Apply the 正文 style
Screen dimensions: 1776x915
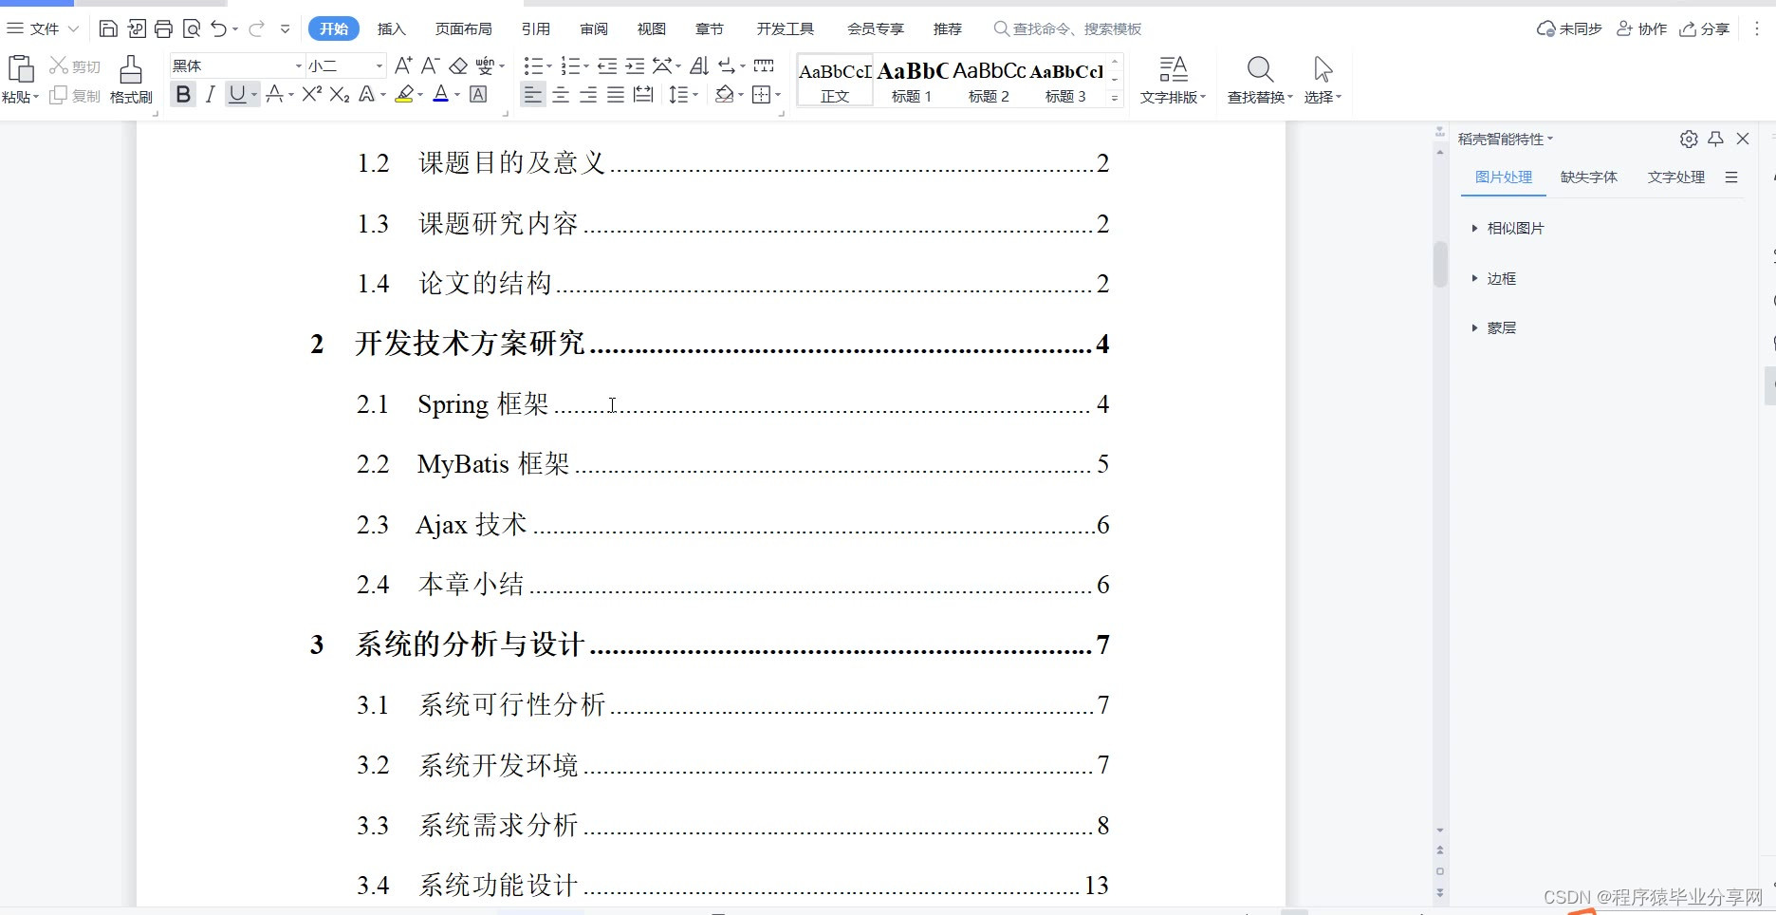pyautogui.click(x=835, y=81)
